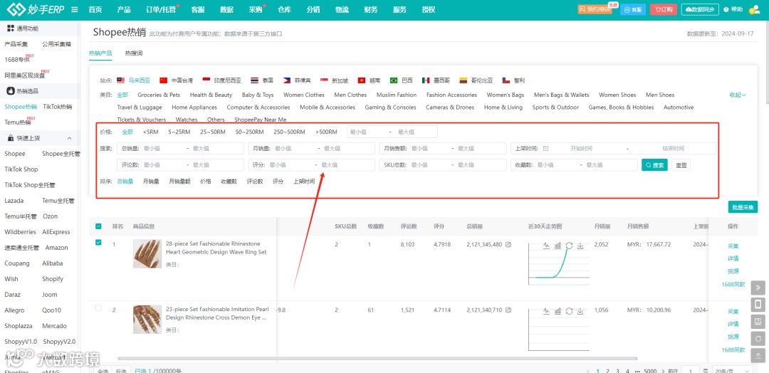Download trend chart of 23-piece pearl set

pos(581,311)
